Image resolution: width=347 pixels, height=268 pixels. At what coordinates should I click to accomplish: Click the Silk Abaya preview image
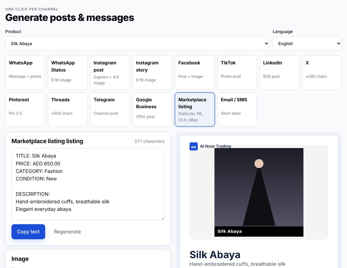(259, 192)
